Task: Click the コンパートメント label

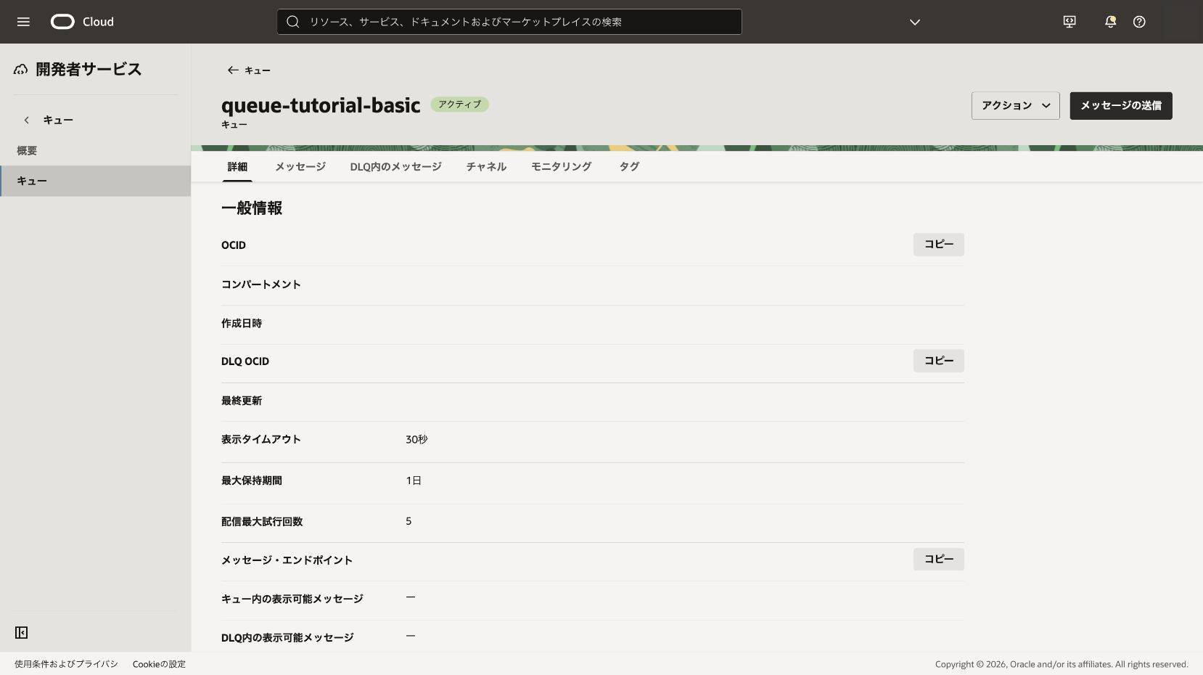Action: (261, 285)
